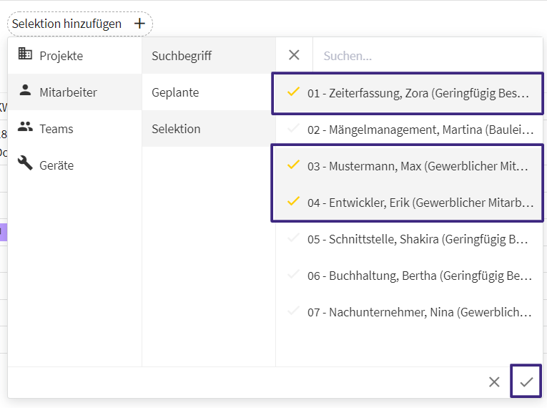Click the Teams group icon
The width and height of the screenshot is (547, 408).
(25, 127)
